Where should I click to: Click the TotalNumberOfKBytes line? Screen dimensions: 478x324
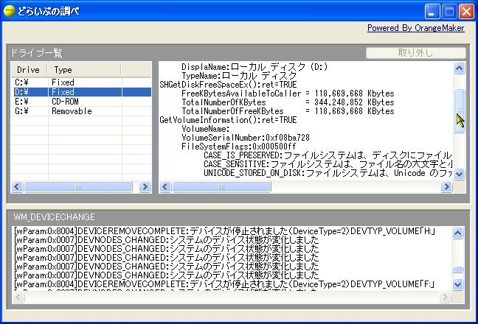tap(288, 102)
